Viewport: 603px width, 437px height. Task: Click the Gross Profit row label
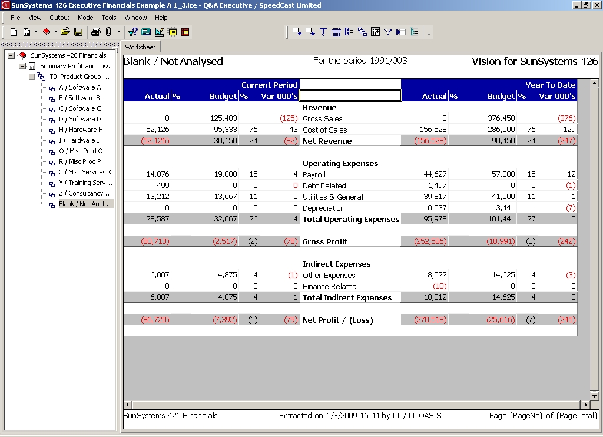(325, 241)
